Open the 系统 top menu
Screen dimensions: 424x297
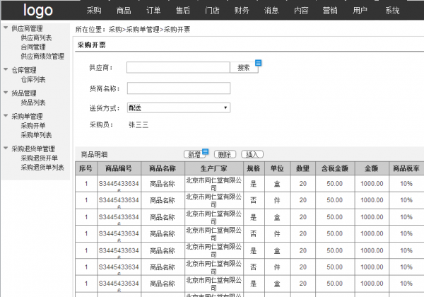[392, 11]
